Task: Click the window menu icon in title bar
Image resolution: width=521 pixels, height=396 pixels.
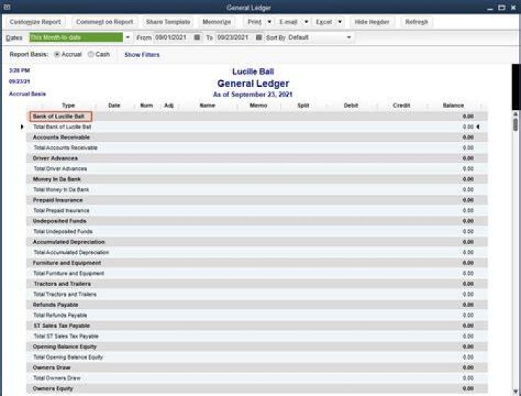Action: [x=7, y=7]
